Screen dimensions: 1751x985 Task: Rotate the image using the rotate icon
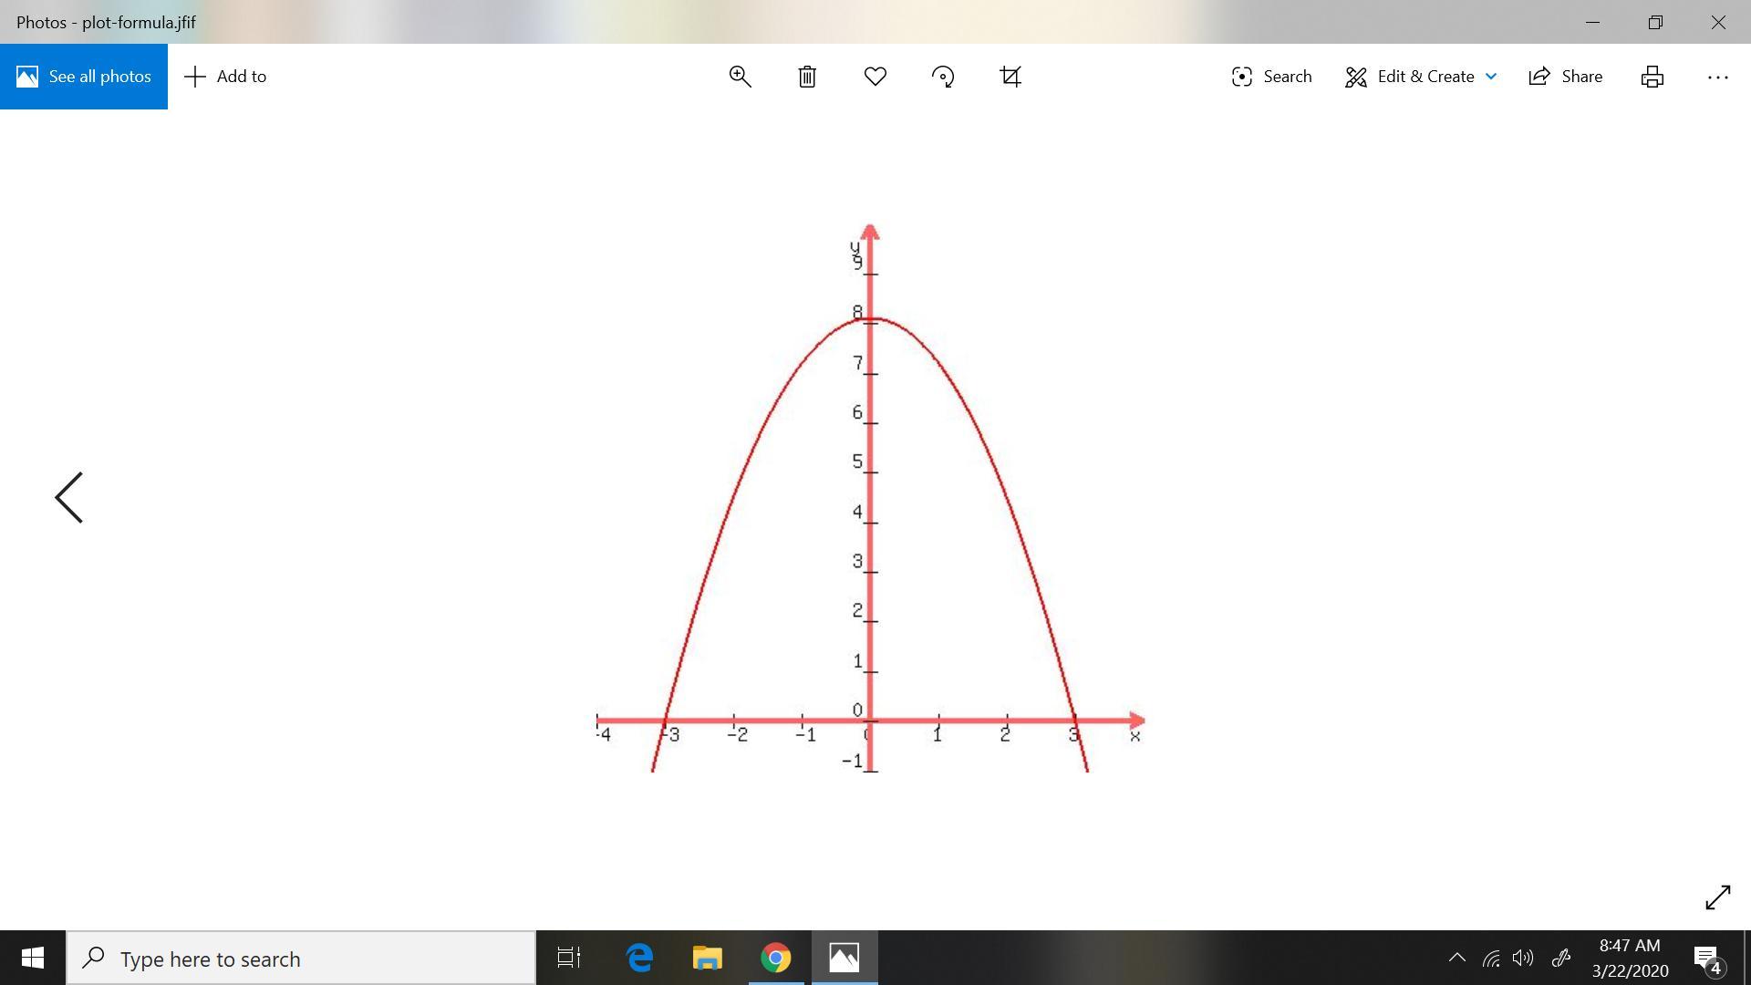[943, 77]
